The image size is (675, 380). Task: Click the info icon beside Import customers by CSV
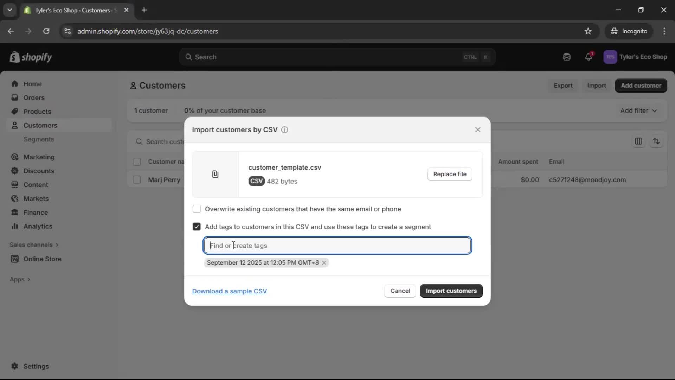[284, 129]
